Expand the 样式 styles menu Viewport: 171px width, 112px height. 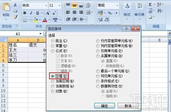[x=127, y=19]
